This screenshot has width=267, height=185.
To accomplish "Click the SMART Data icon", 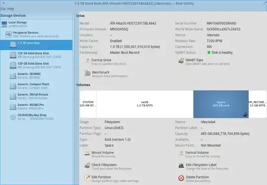I will tap(181, 61).
